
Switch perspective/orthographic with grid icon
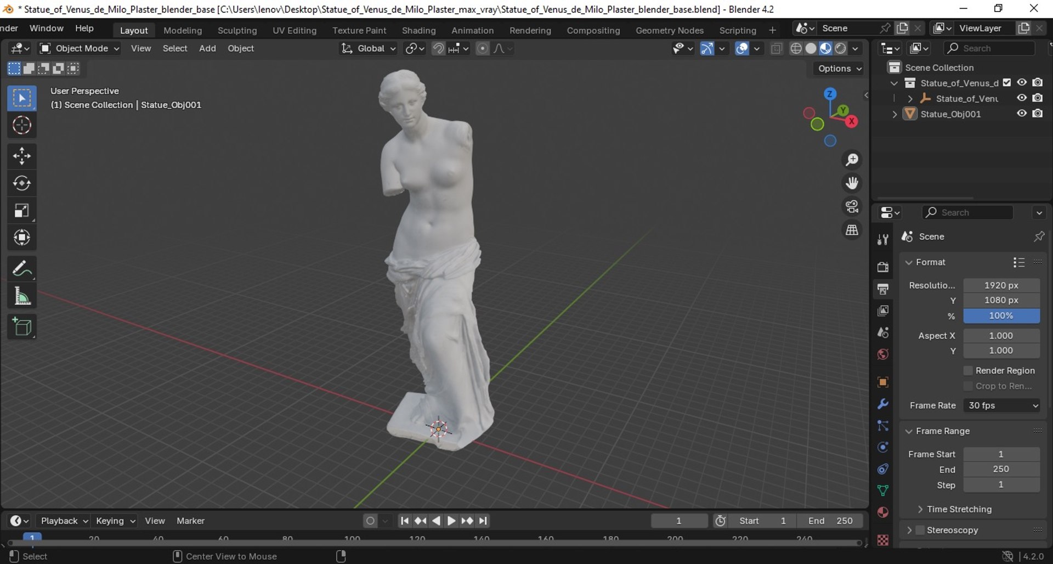point(852,230)
